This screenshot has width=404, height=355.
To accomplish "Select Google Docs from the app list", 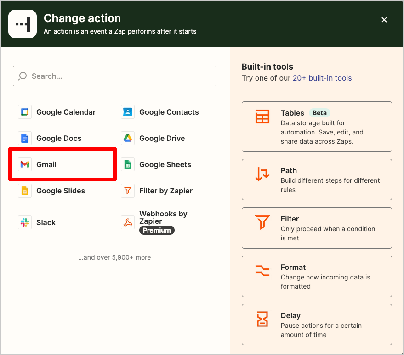I will (59, 139).
